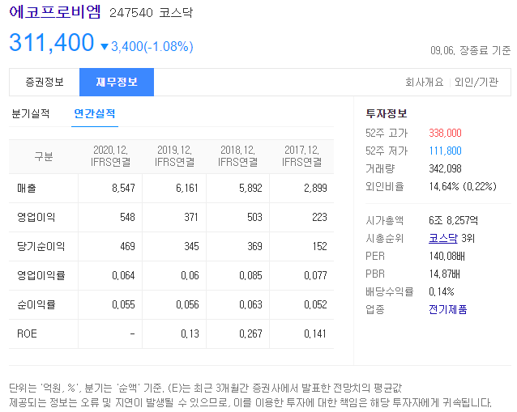Click the down-arrow price change icon
The height and width of the screenshot is (412, 517).
tap(105, 47)
